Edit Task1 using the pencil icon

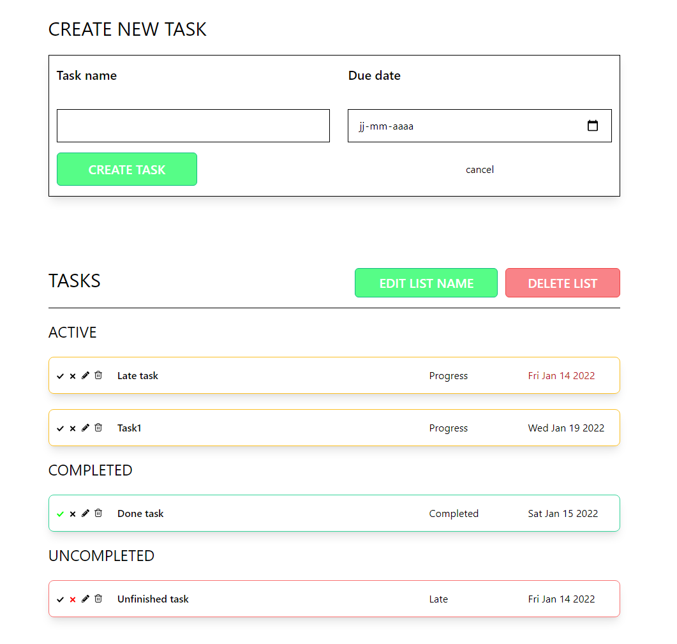click(x=86, y=428)
